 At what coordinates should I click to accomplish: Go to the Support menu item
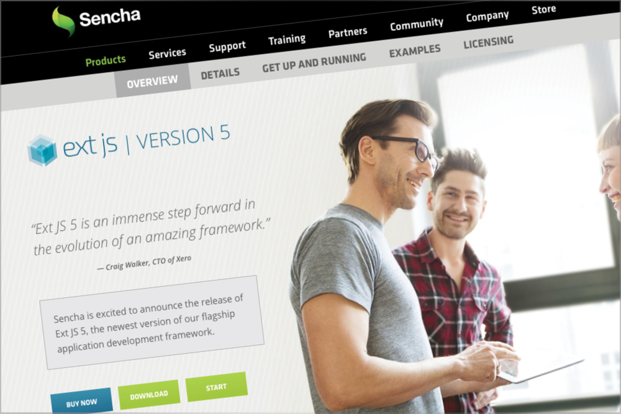coord(227,47)
